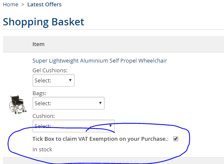Viewport: 224px width, 164px height.
Task: Click the Item column header
Action: point(39,44)
